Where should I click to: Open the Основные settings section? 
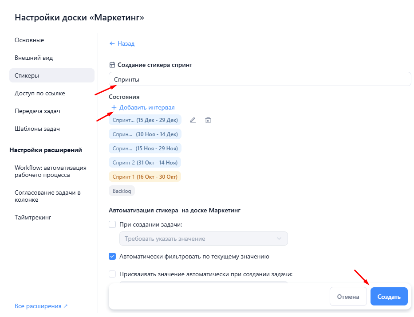29,40
